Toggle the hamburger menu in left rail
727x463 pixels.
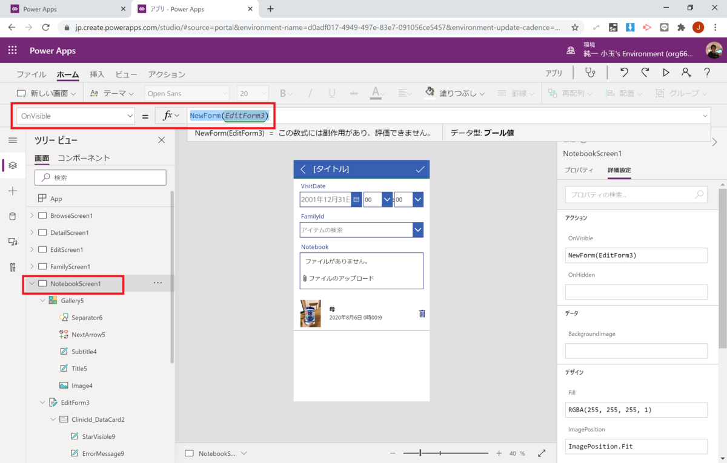point(13,140)
